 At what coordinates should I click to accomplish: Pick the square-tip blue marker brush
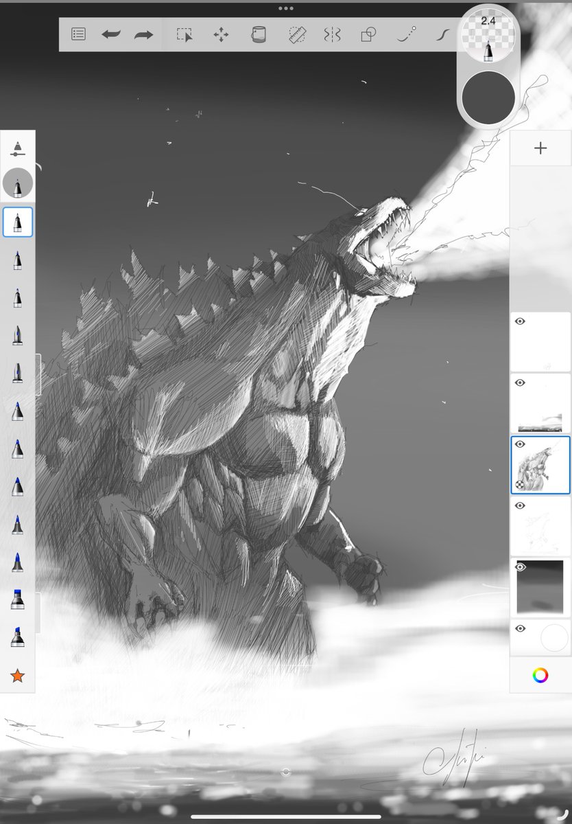[18, 599]
